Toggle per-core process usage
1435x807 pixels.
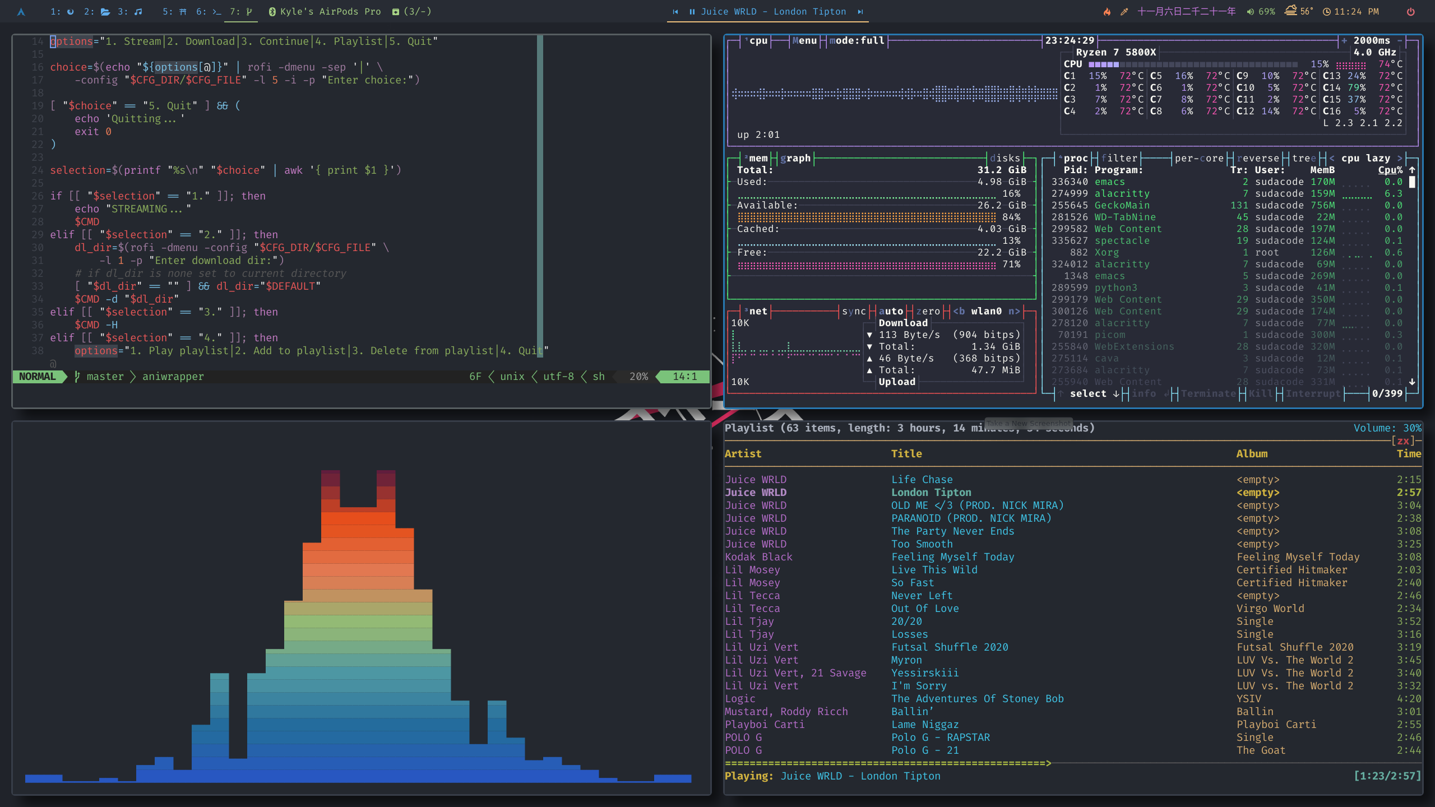click(x=1199, y=158)
